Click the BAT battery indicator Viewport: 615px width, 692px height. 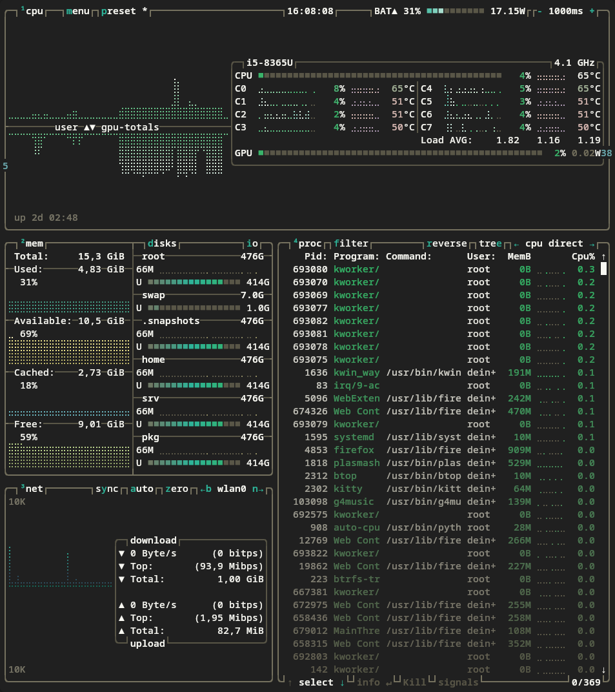pyautogui.click(x=398, y=11)
